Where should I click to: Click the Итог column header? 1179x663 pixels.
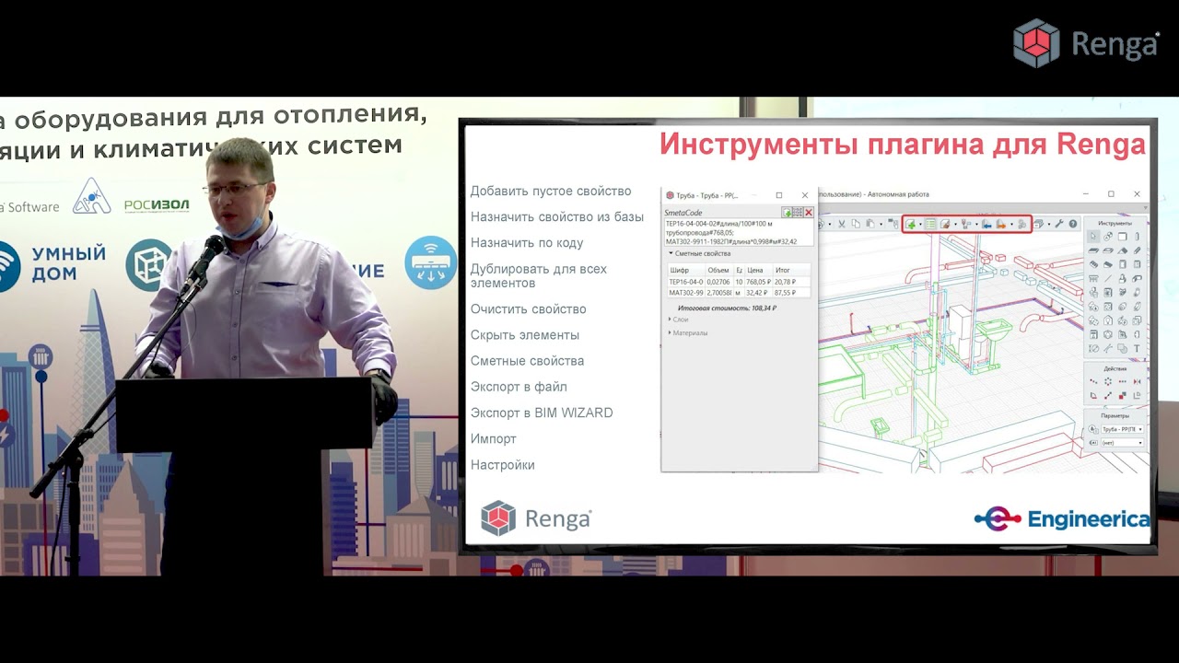tap(792, 270)
